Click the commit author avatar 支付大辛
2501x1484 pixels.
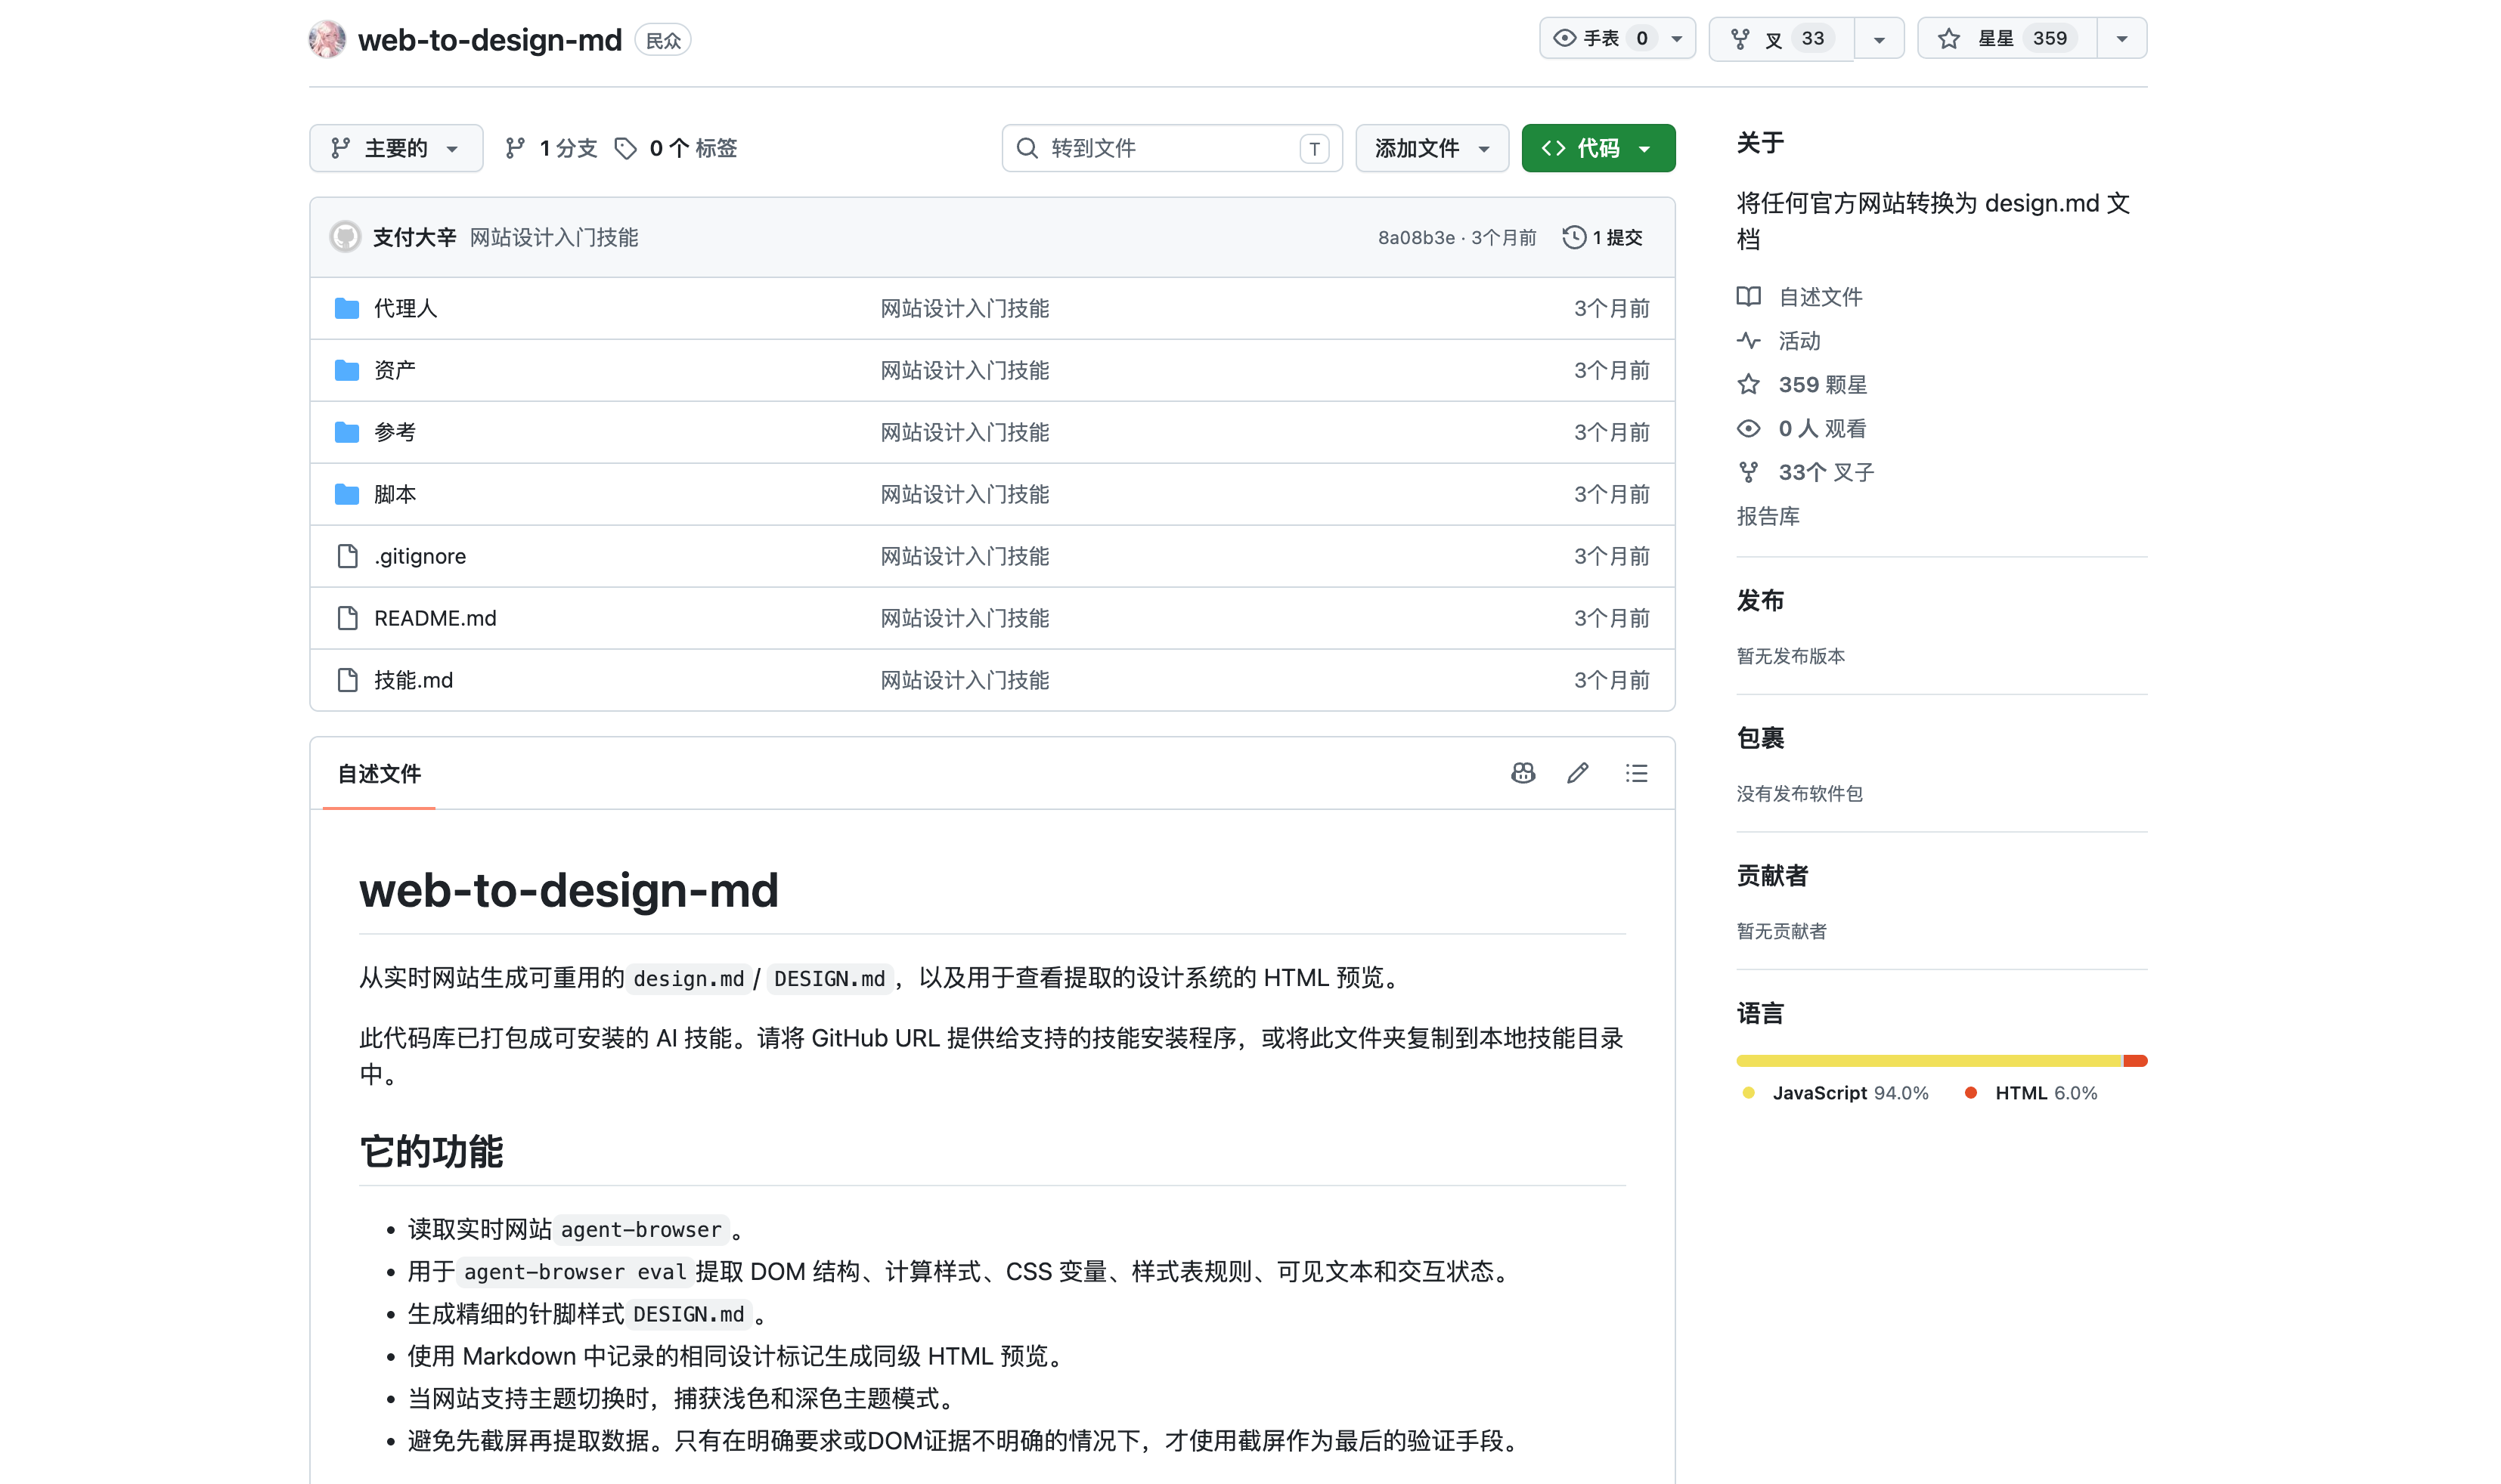point(346,237)
